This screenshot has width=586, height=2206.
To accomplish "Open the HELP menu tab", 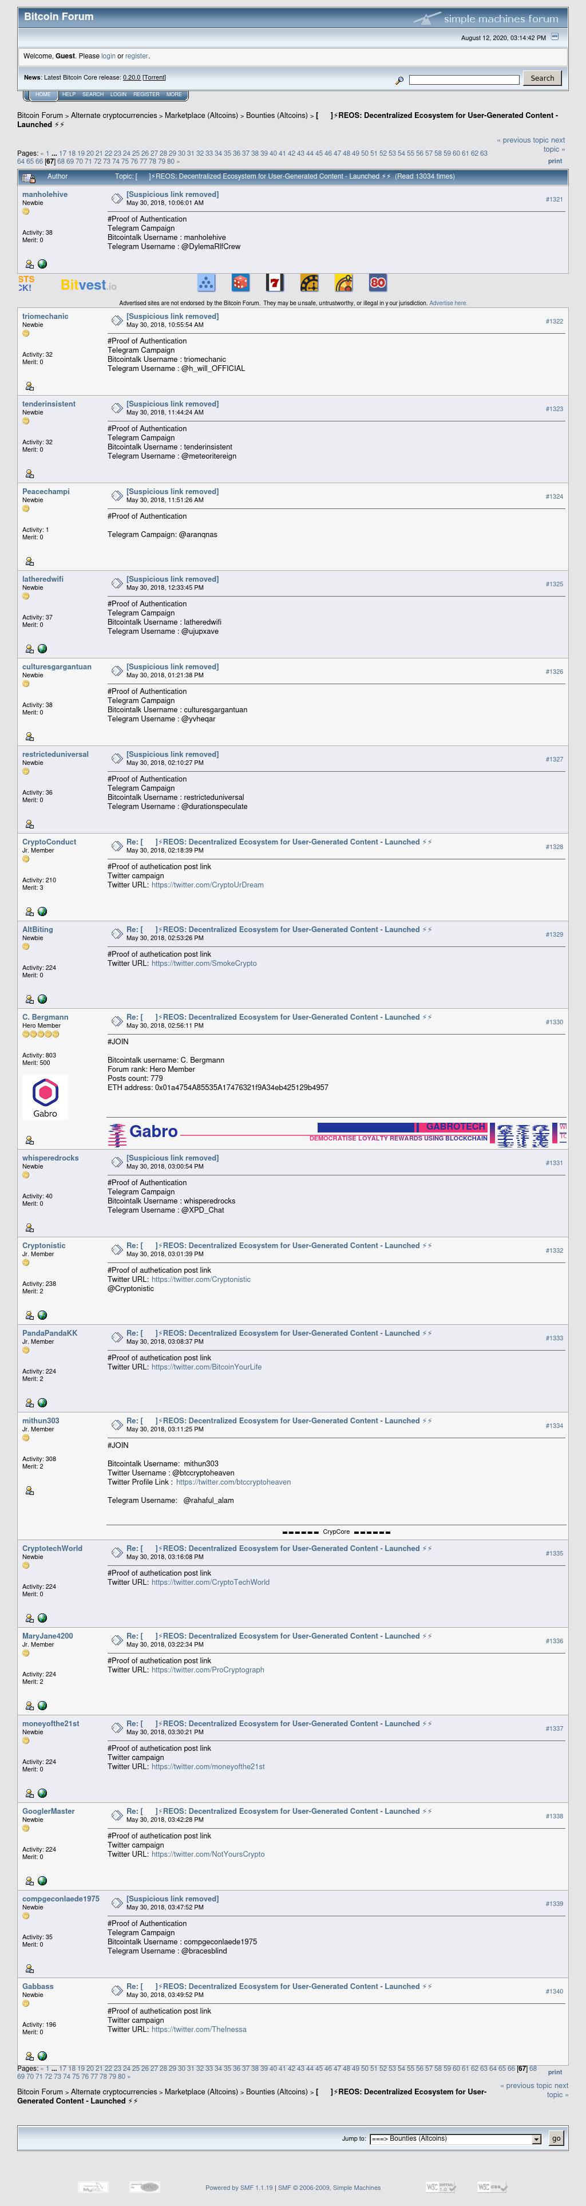I will tap(69, 94).
